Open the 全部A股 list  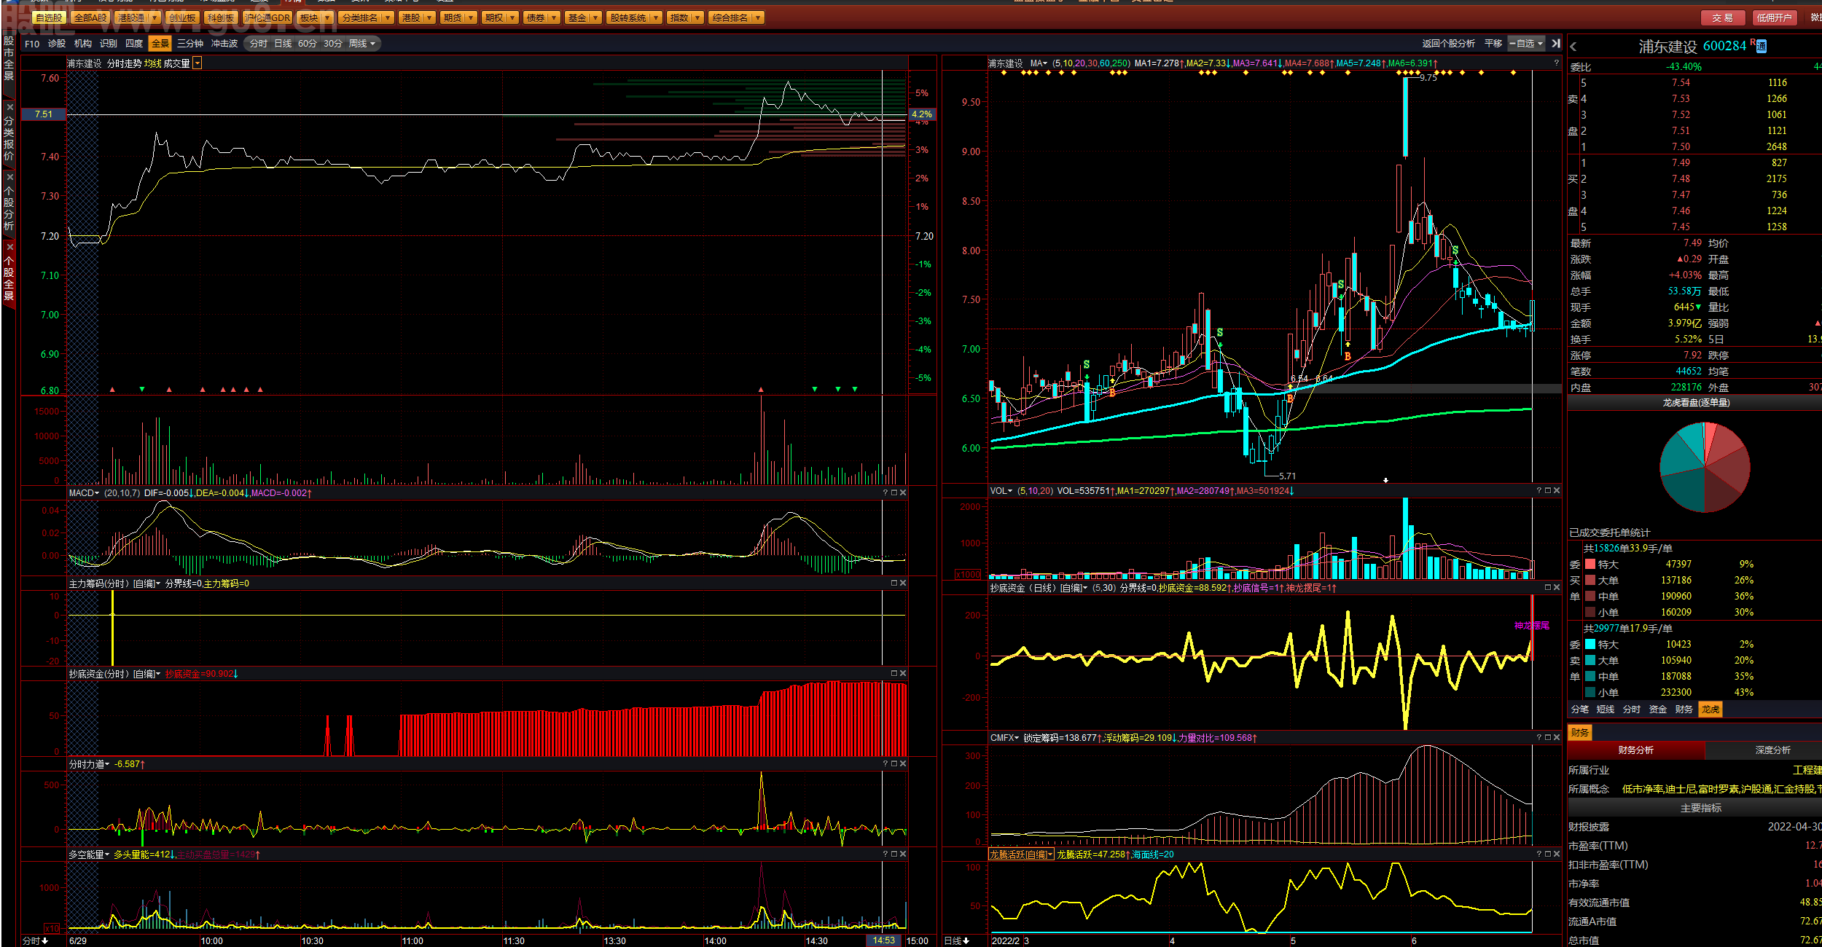90,17
